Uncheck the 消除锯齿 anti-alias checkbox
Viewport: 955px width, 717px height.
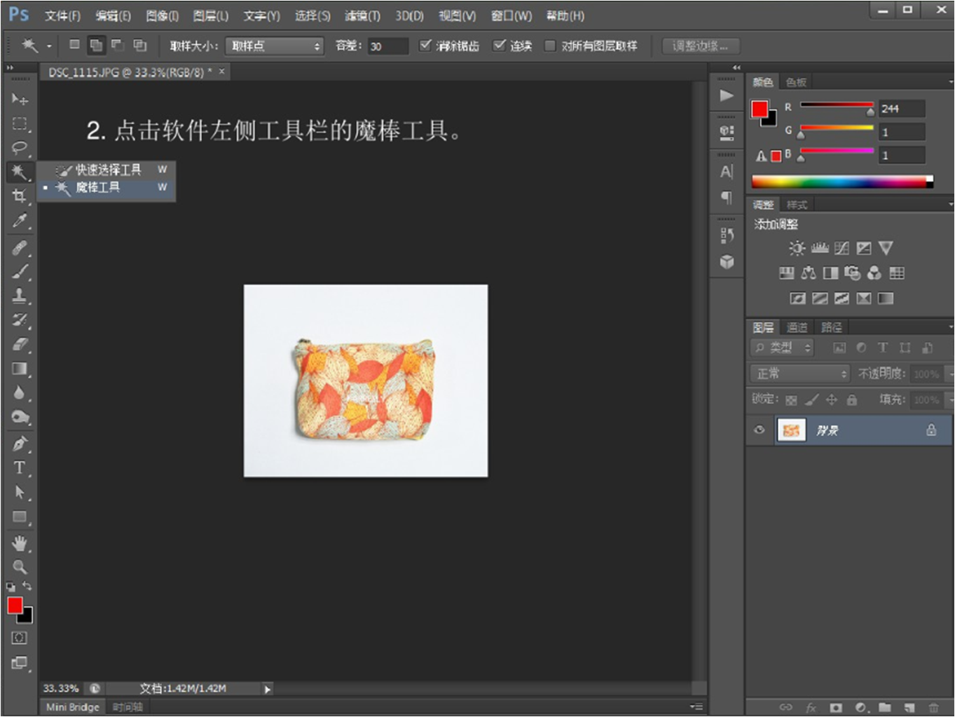pyautogui.click(x=425, y=46)
